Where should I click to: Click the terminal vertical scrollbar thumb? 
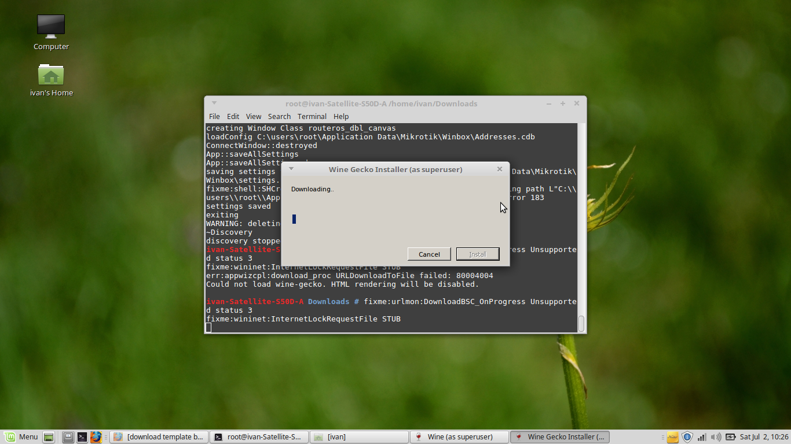coord(581,323)
